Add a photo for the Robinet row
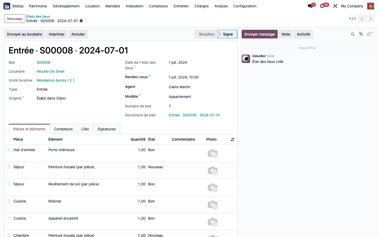 (213, 205)
